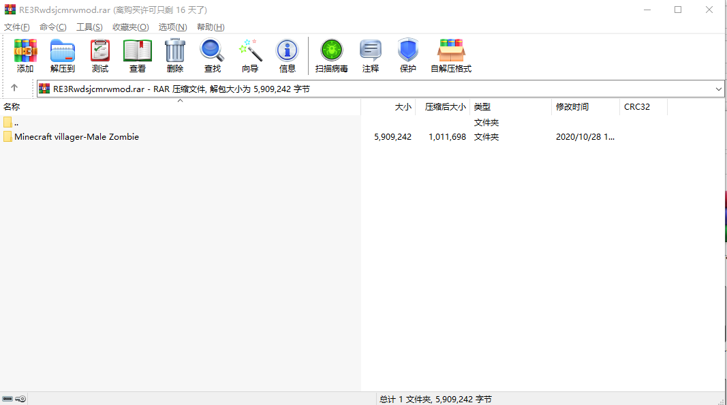This screenshot has width=727, height=405.
Task: Click the Protect (保护) shield icon
Action: [x=408, y=50]
